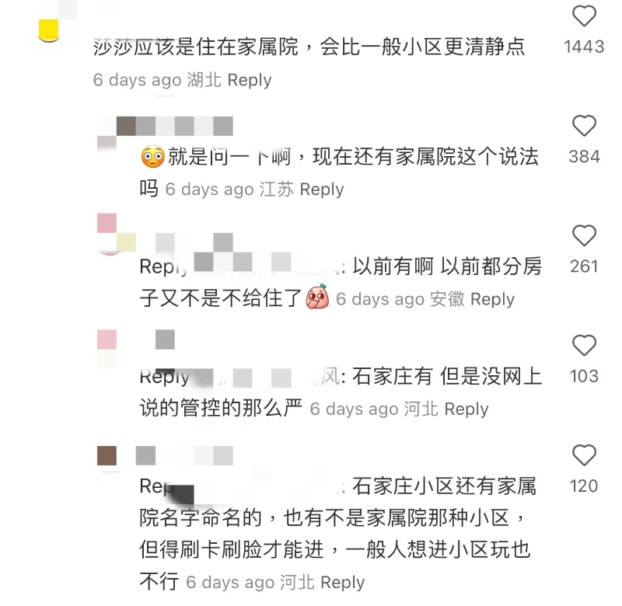The height and width of the screenshot is (606, 622).
Task: Tap the peach emoji in the 安徽 comment
Action: pyautogui.click(x=317, y=297)
